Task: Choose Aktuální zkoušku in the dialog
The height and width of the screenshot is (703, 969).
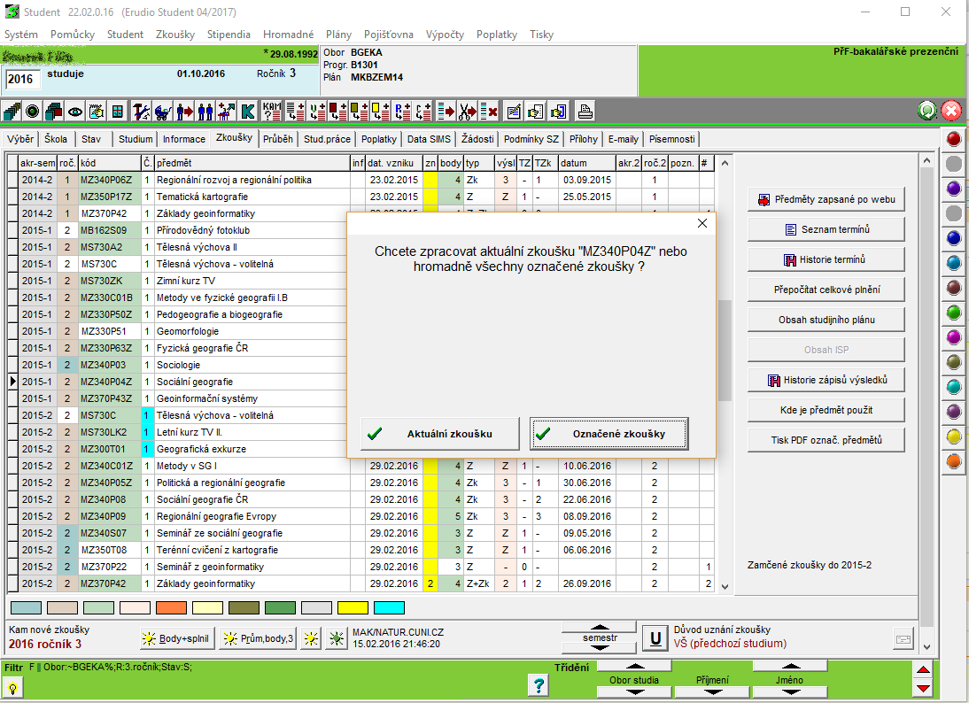Action: [x=439, y=434]
